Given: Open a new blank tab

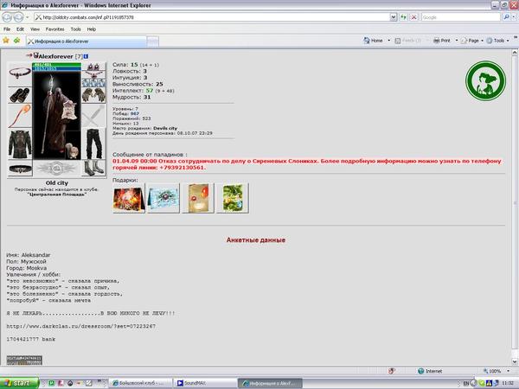Looking at the screenshot, I should 152,41.
